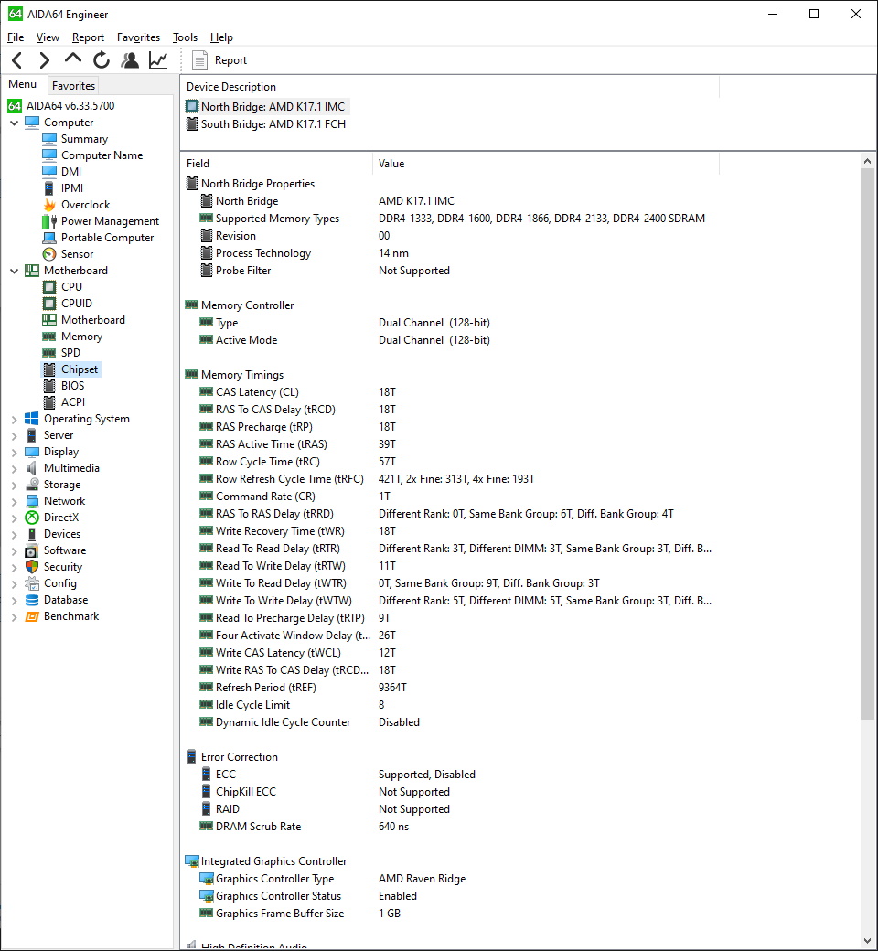
Task: Switch to the Favorites tab
Action: pos(73,86)
